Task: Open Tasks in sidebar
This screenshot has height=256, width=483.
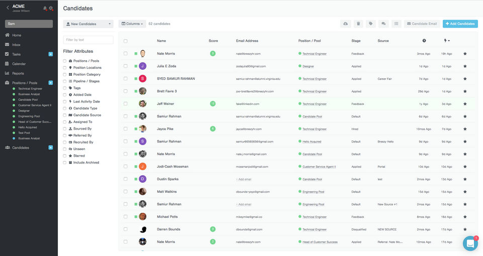Action: [16, 54]
